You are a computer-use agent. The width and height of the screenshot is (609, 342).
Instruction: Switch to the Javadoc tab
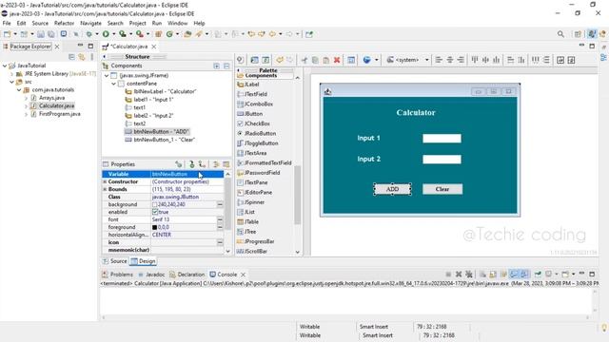[151, 275]
